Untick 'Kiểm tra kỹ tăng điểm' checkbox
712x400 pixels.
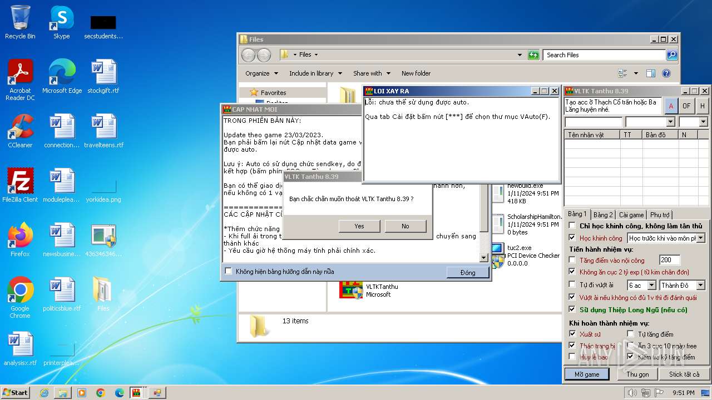pos(630,357)
